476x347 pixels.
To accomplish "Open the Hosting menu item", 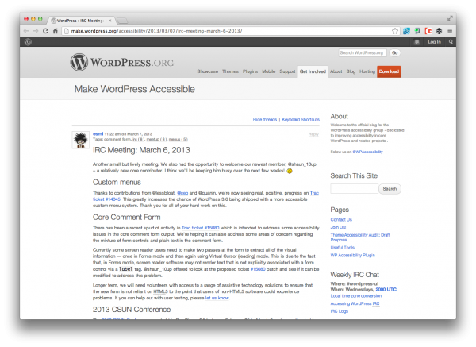I will (367, 71).
